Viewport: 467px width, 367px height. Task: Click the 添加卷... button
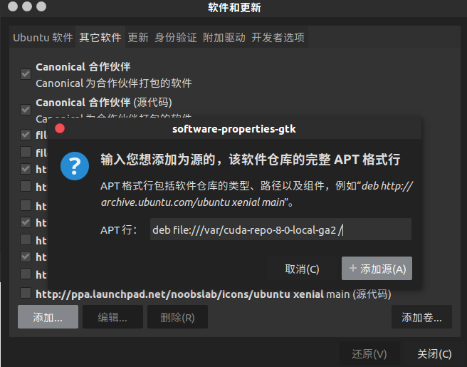pos(421,317)
